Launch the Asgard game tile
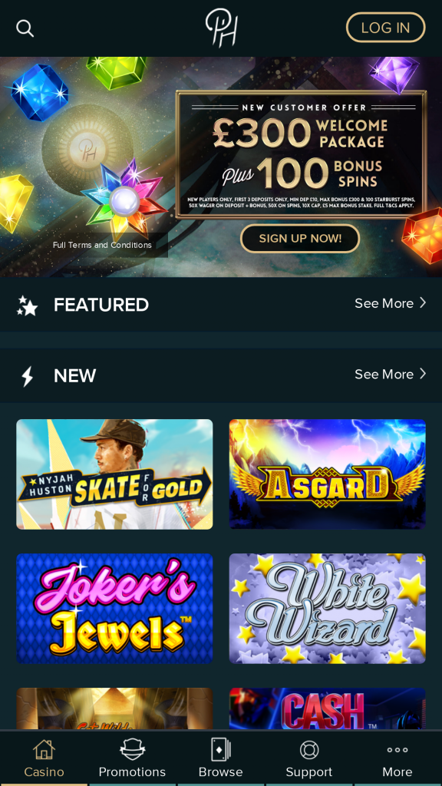 tap(327, 474)
